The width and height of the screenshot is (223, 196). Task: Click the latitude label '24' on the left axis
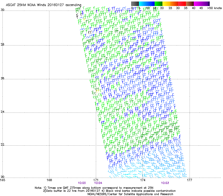coord(2,112)
